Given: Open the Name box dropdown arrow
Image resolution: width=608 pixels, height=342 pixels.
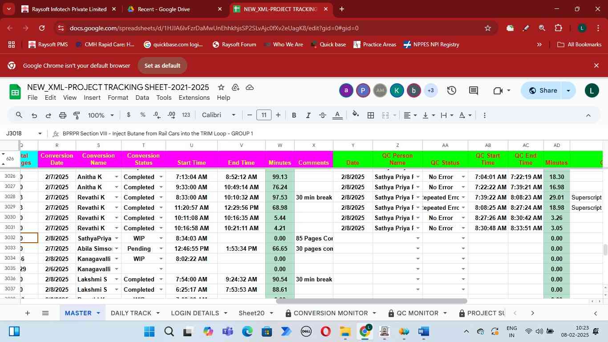Looking at the screenshot, I should point(40,134).
